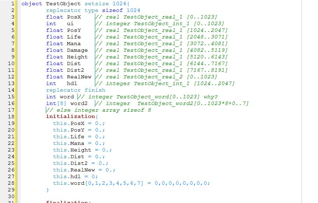The image size is (318, 203).
Task: Click 'this.Height = 0.;' statement
Action: pos(82,150)
